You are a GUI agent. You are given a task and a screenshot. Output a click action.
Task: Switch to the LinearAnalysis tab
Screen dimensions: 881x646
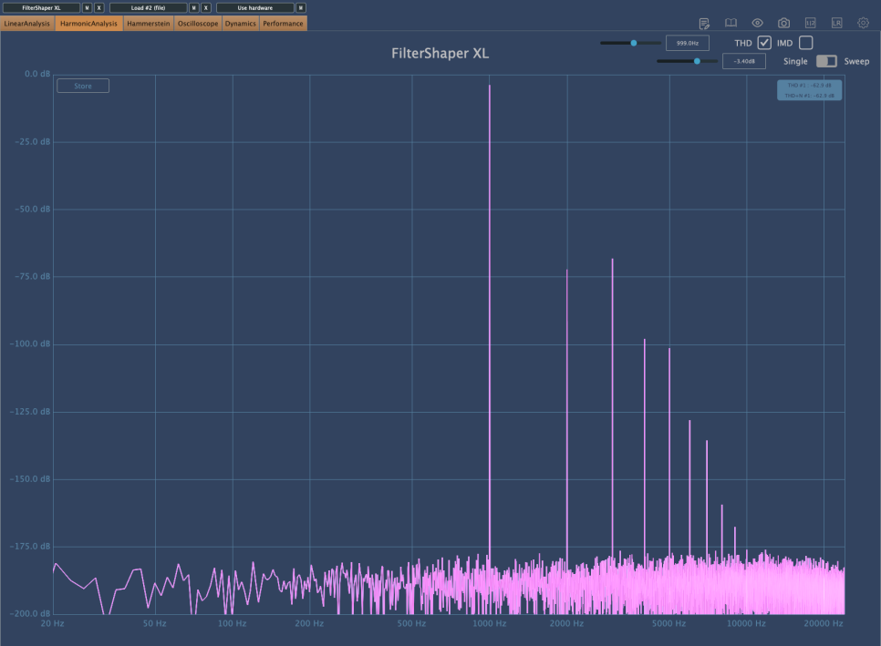[27, 24]
